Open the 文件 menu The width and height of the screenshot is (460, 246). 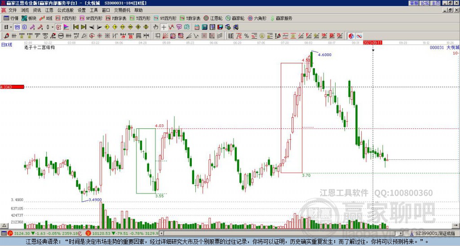point(13,10)
